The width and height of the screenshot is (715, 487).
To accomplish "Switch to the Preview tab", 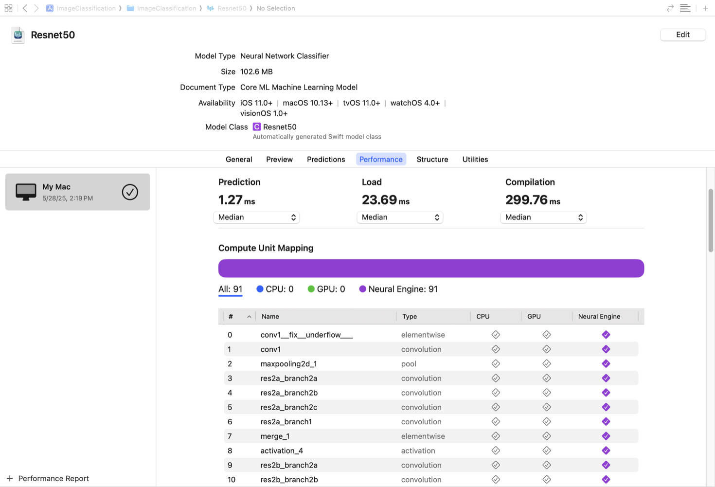I will coord(279,160).
